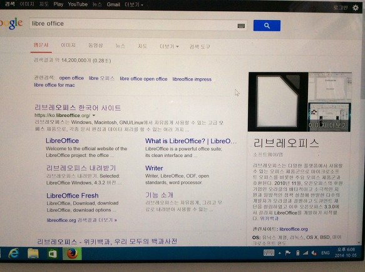This screenshot has width=365, height=272.
Task: Click 검색 in the top black bar
Action: [x=10, y=4]
